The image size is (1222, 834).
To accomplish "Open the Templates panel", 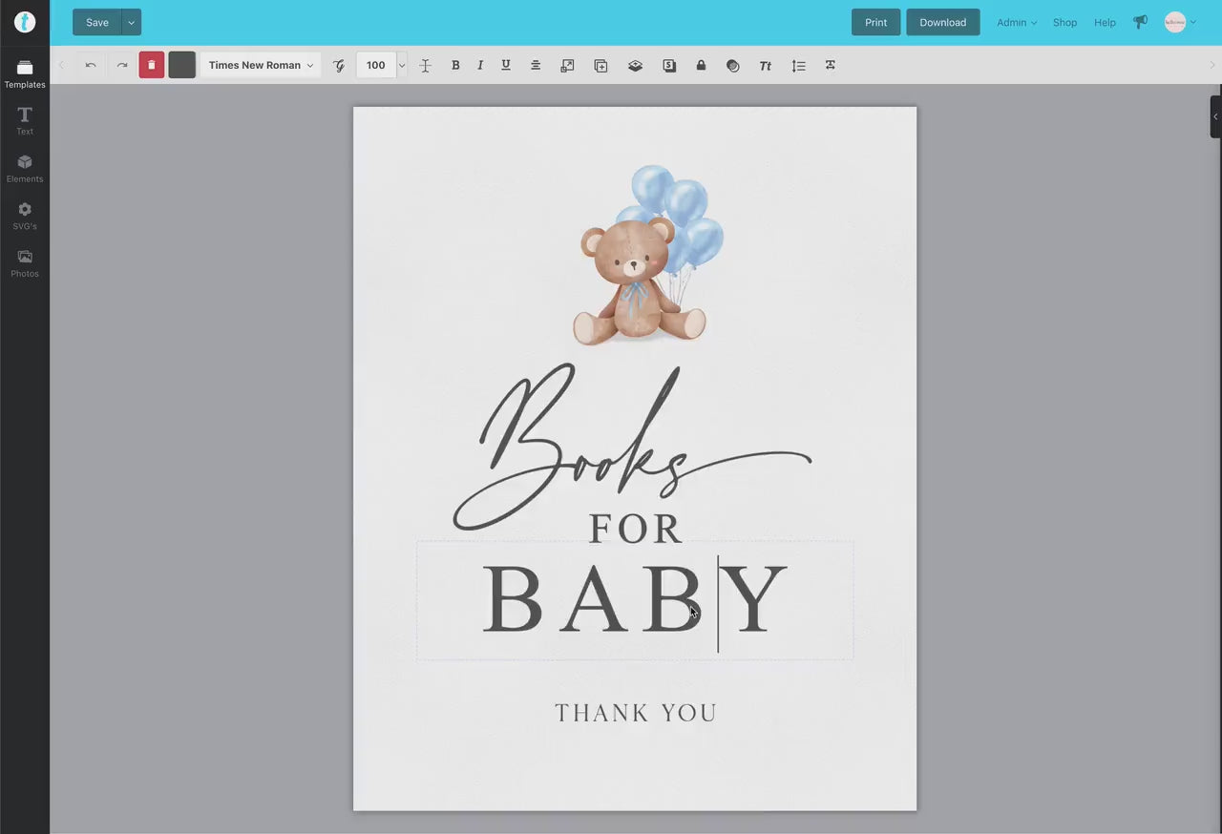I will coord(25,73).
